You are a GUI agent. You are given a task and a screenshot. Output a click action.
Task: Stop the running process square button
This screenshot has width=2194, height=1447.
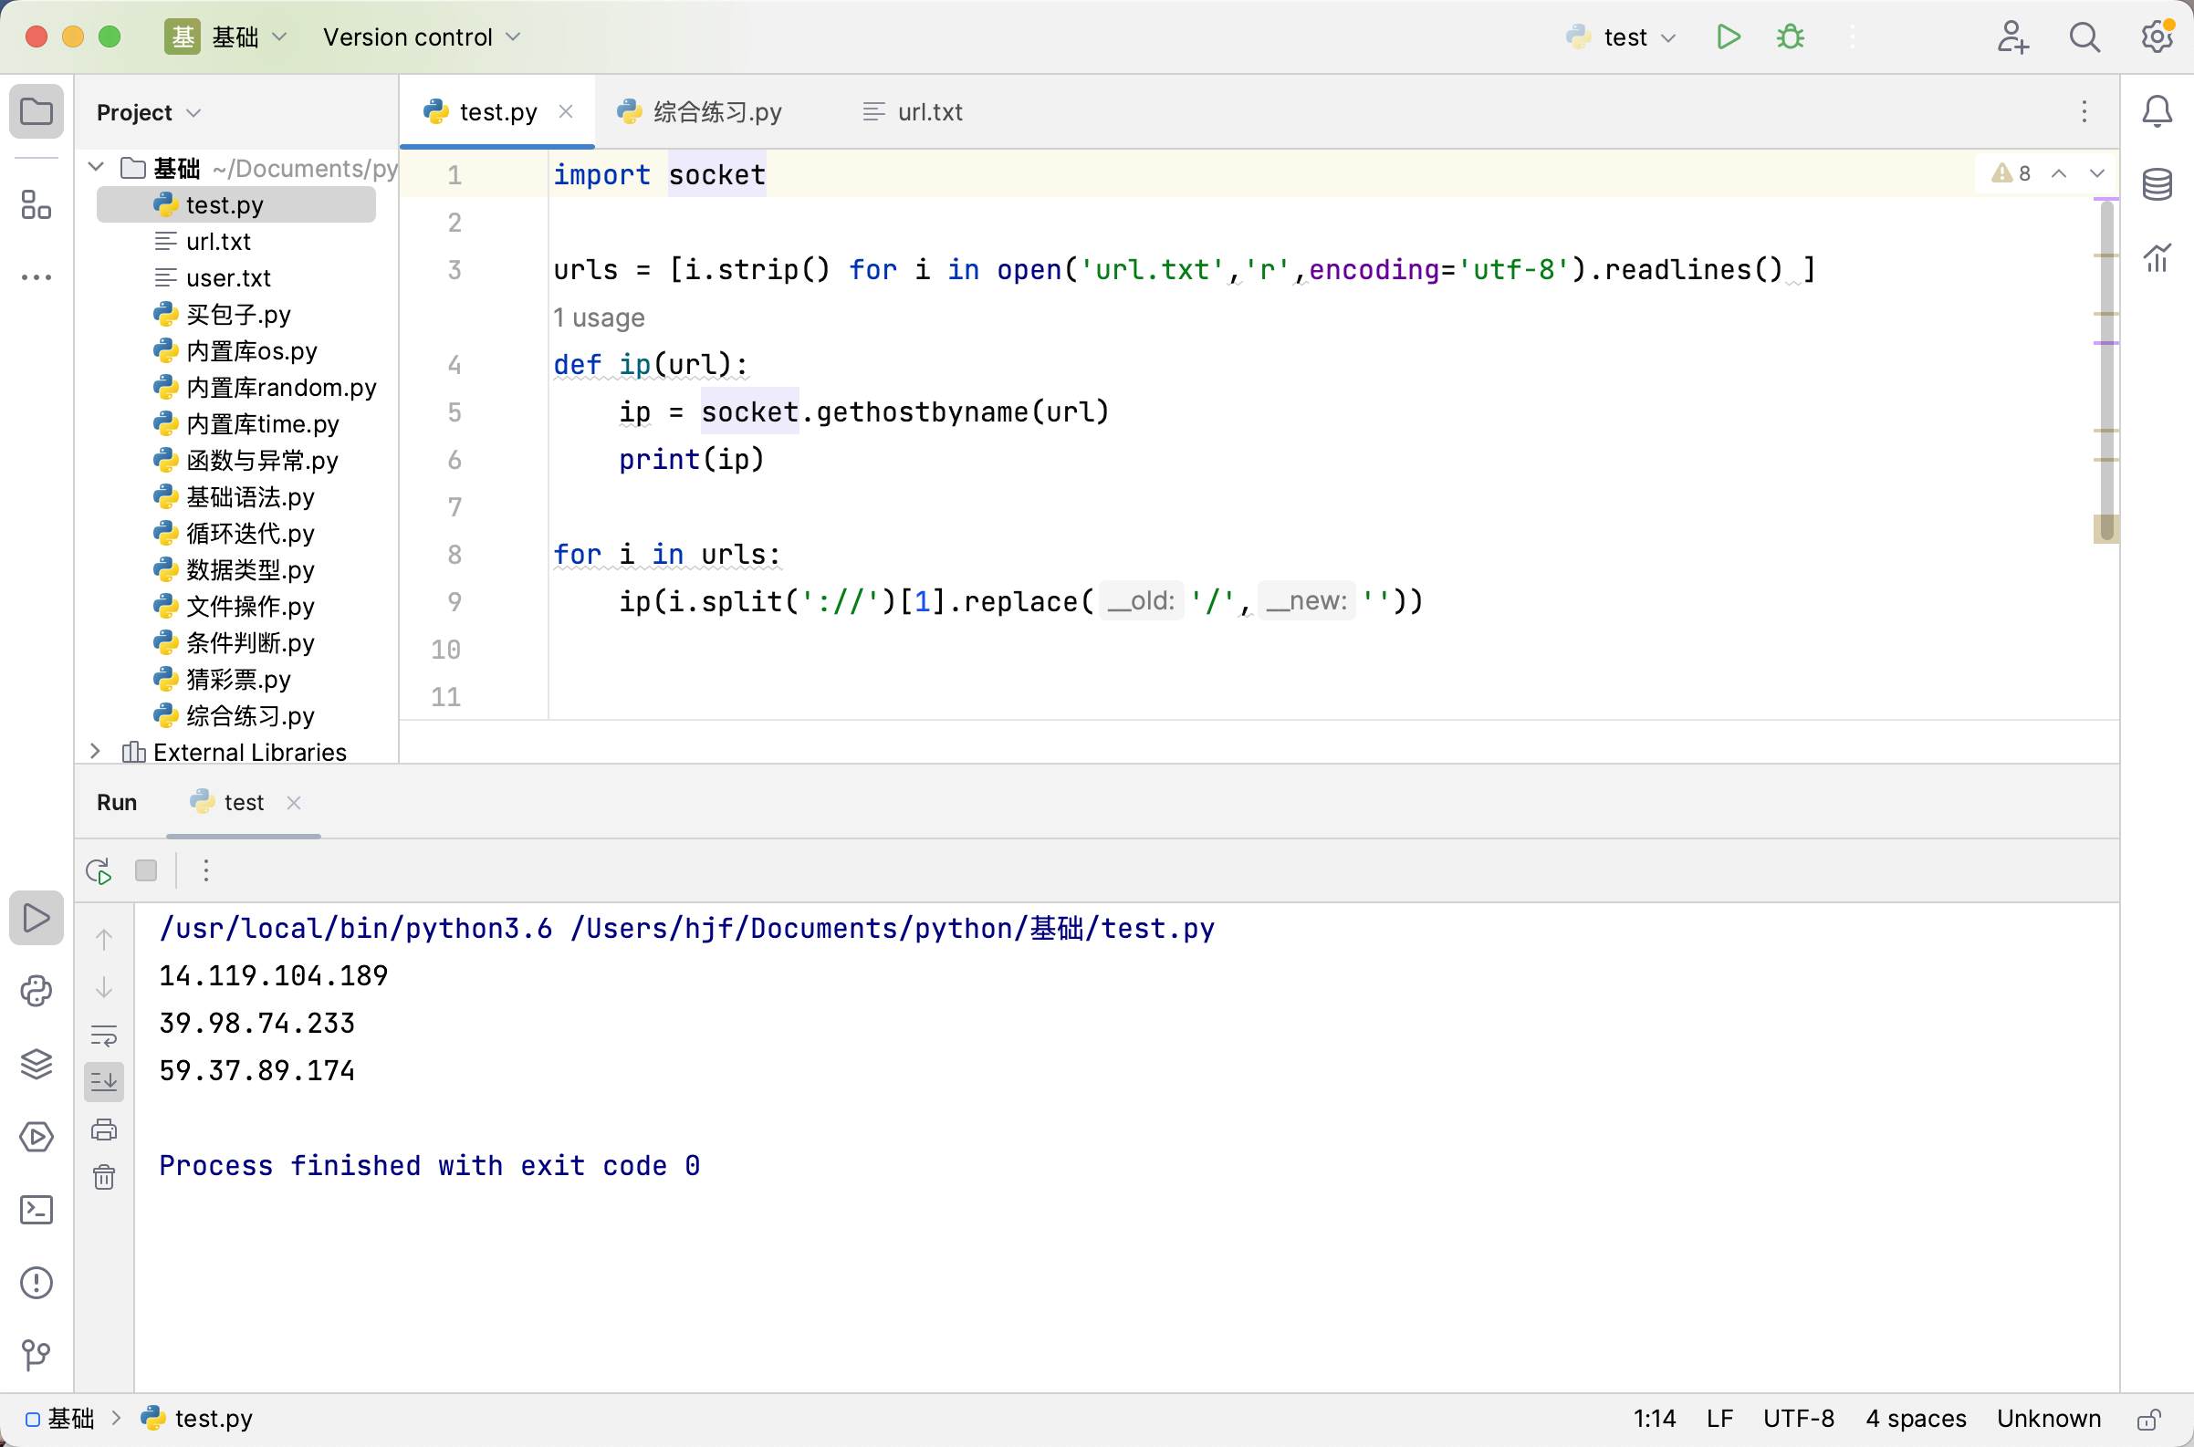coord(146,870)
